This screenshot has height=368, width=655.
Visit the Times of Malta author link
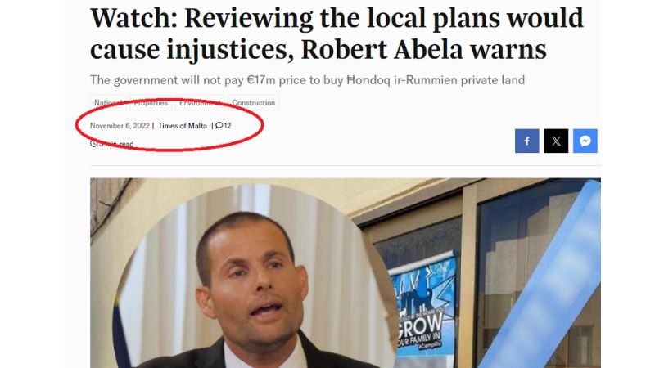(x=183, y=126)
